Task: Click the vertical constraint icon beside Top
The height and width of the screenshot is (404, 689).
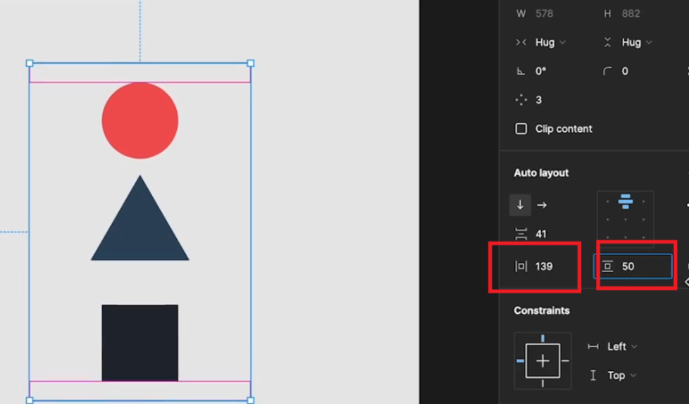Action: [x=593, y=375]
